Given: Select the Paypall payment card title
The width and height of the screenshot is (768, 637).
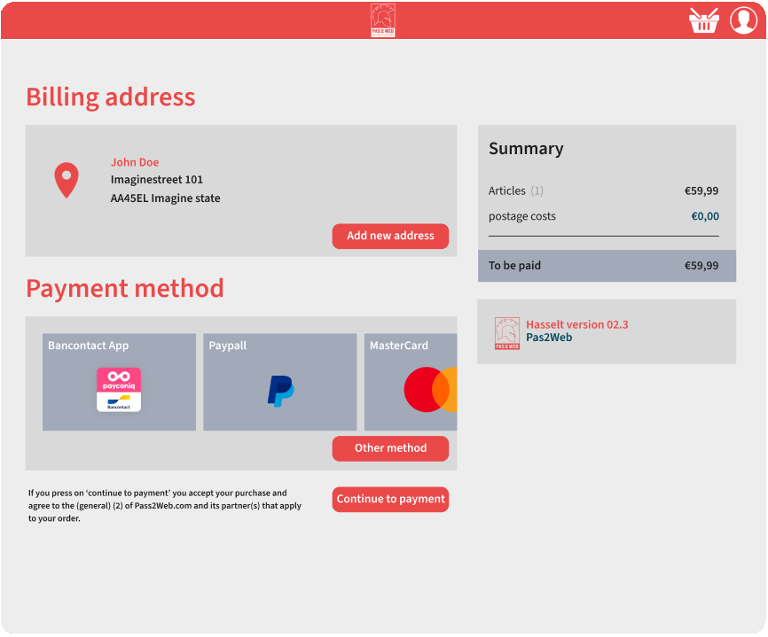Looking at the screenshot, I should 228,346.
